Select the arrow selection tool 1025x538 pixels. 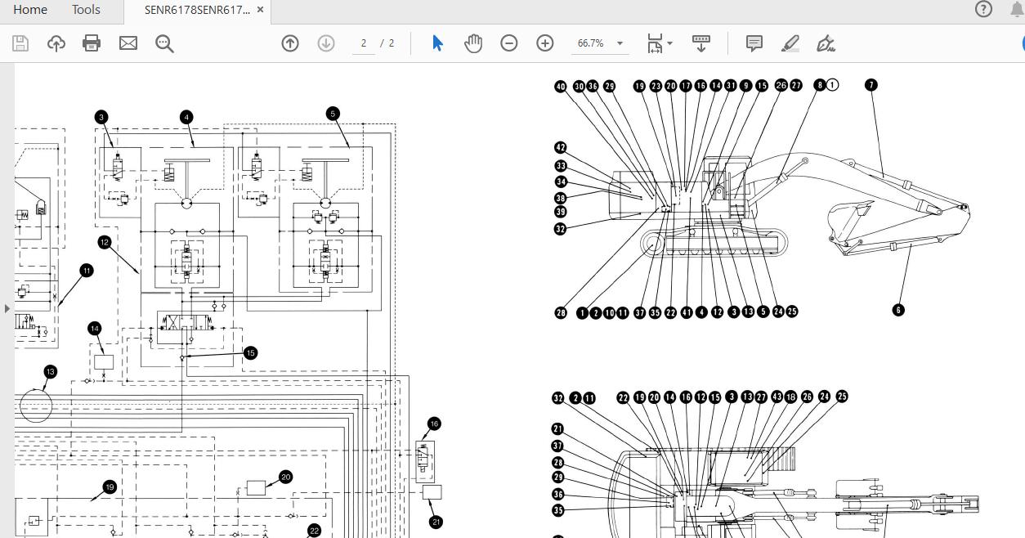(x=437, y=43)
